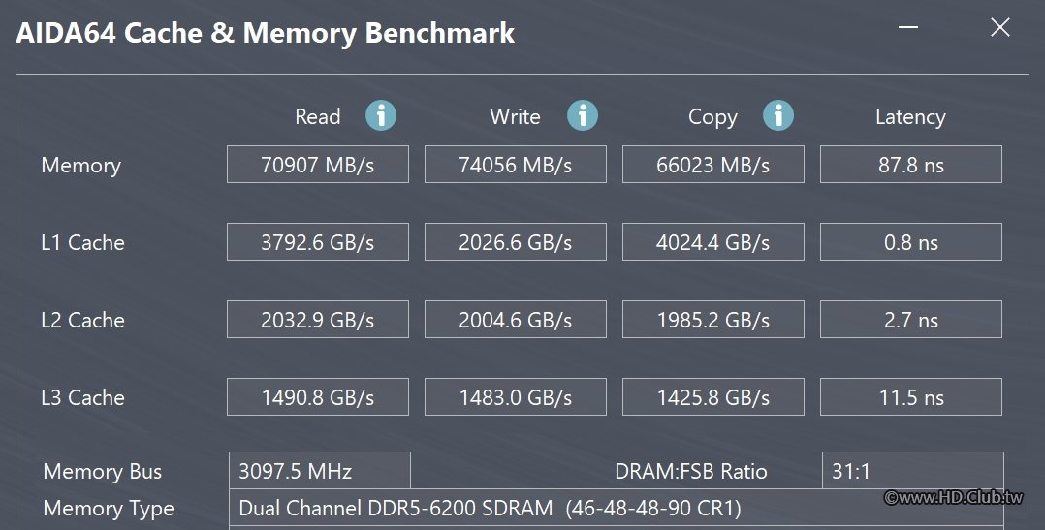
Task: Click the Read info icon
Action: tap(381, 116)
